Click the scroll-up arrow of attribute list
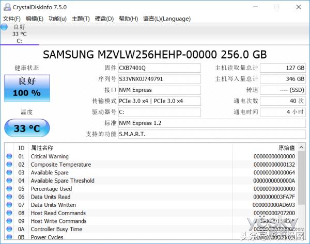310x244 pixels. tap(301, 147)
